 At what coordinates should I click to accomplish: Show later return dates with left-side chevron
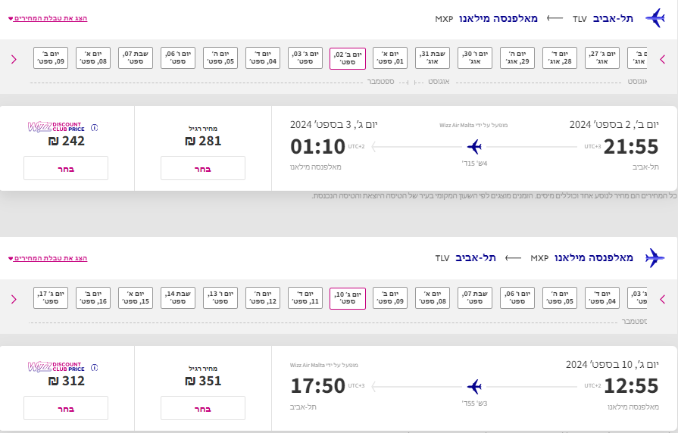pyautogui.click(x=14, y=300)
